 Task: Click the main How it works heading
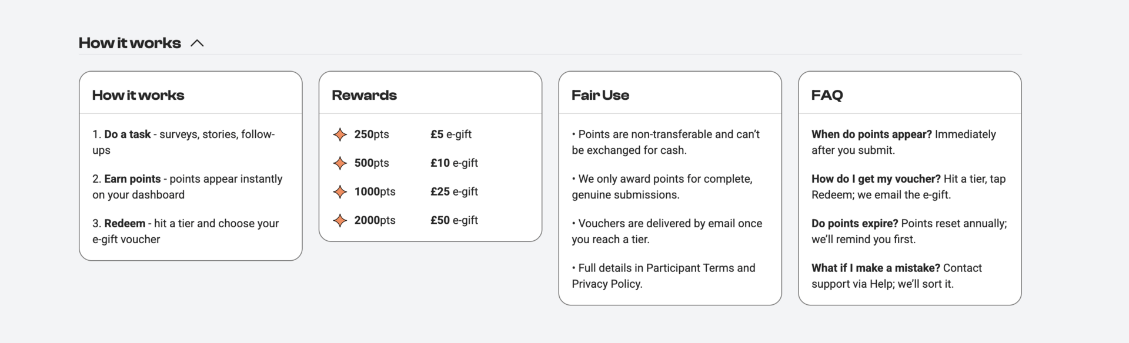click(130, 43)
